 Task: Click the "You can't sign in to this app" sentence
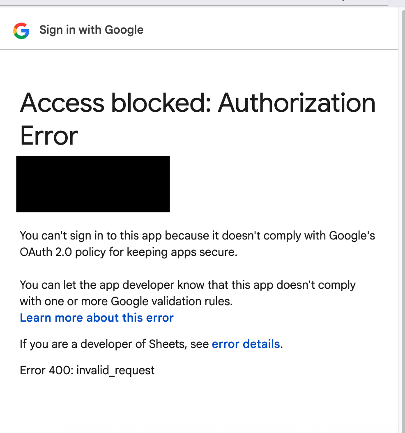coord(91,236)
